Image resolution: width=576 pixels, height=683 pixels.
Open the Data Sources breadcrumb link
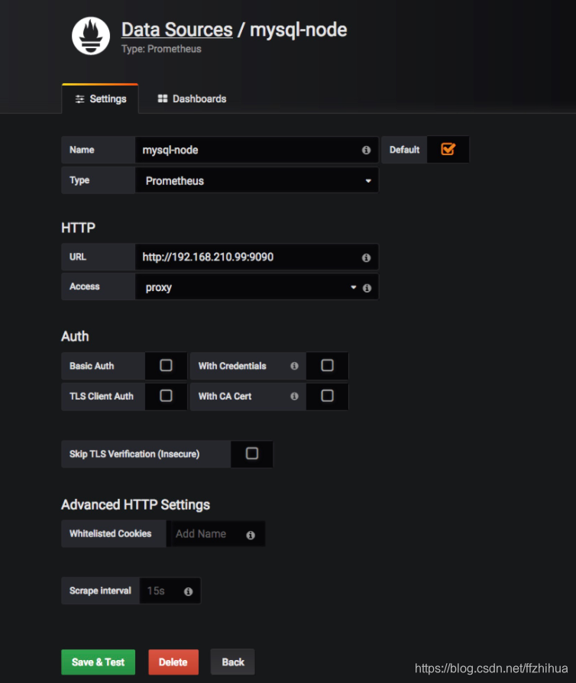click(x=177, y=30)
